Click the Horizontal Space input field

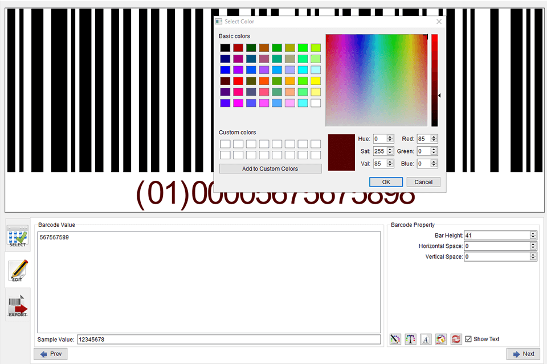pyautogui.click(x=497, y=246)
